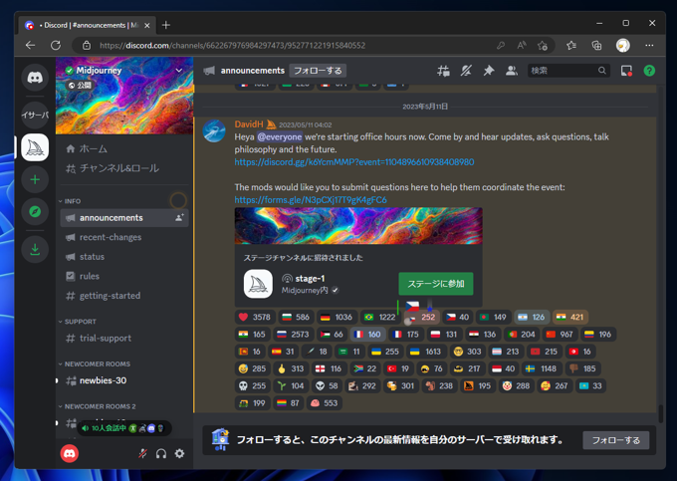Select the newbies-30 channel
Viewport: 677px width, 481px height.
[124, 380]
